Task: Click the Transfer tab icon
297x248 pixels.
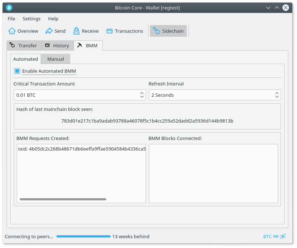Action: tap(12, 45)
